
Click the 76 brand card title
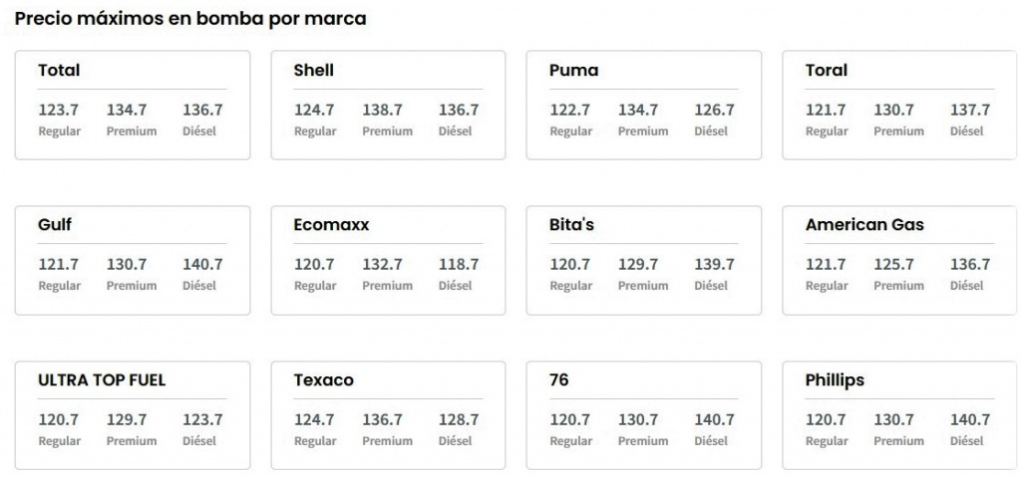point(559,380)
